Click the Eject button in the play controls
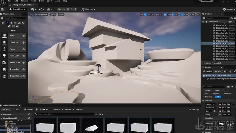The width and height of the screenshot is (236, 133). click(x=72, y=9)
